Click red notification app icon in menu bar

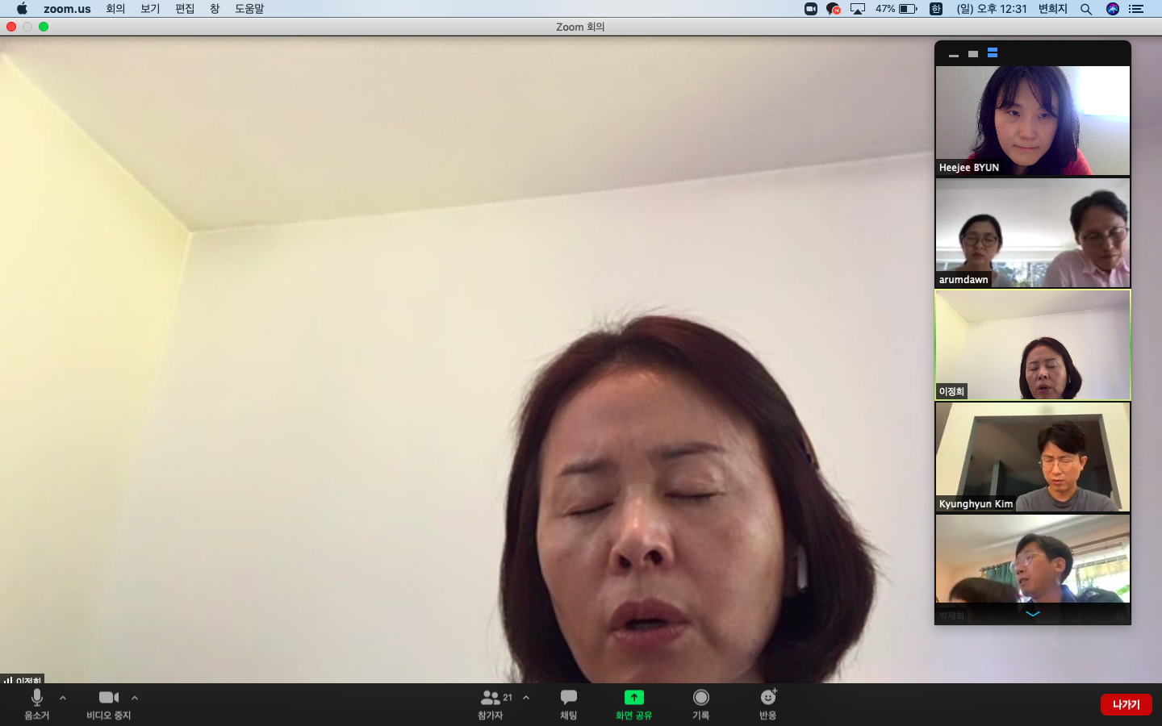(x=834, y=9)
